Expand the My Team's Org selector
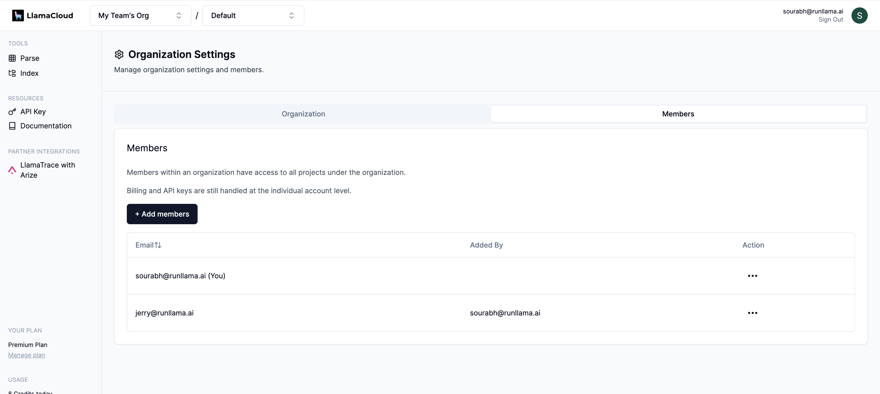Image resolution: width=880 pixels, height=394 pixels. (x=140, y=15)
